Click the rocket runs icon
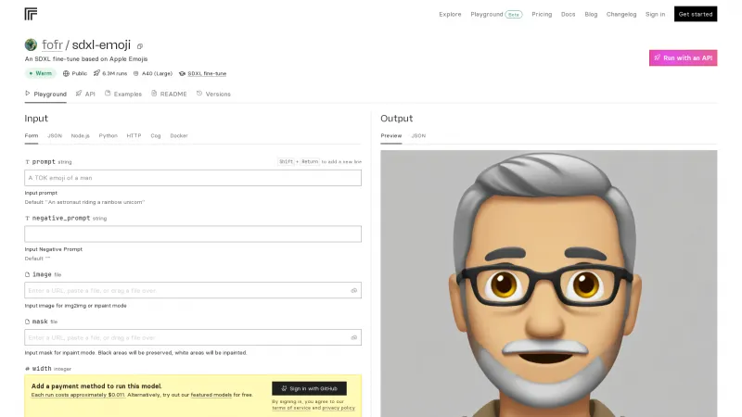The width and height of the screenshot is (742, 417). pyautogui.click(x=96, y=73)
